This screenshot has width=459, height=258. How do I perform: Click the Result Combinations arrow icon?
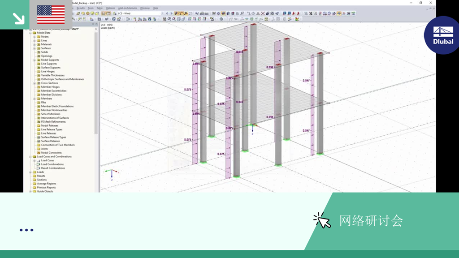pyautogui.click(x=39, y=168)
